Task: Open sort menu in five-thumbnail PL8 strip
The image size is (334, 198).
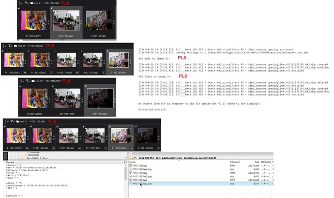Action: click(4, 46)
